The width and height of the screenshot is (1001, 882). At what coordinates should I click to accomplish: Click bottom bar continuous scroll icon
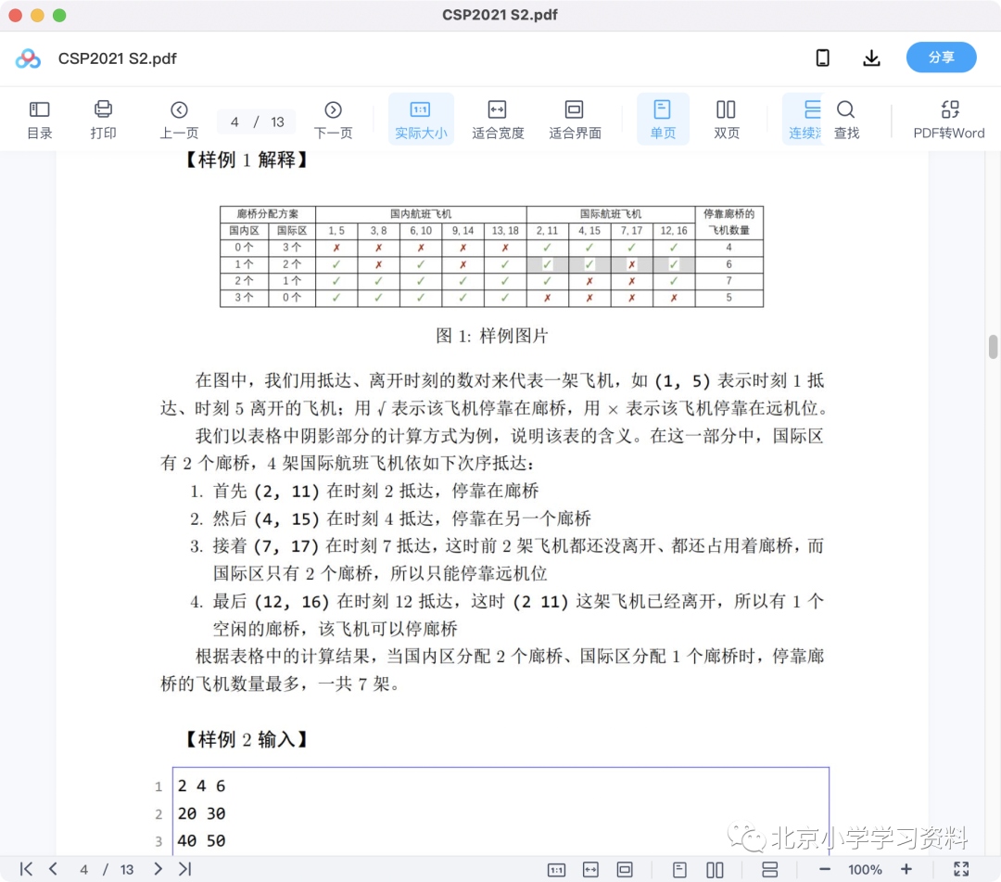coord(770,869)
